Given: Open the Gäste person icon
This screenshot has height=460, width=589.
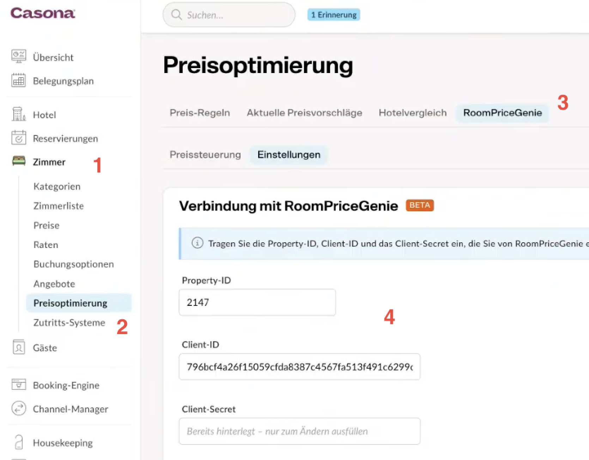Looking at the screenshot, I should click(19, 347).
